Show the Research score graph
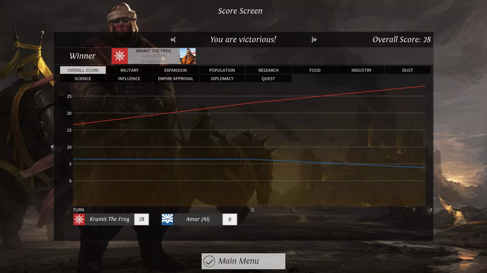This screenshot has width=487, height=273. (x=268, y=70)
